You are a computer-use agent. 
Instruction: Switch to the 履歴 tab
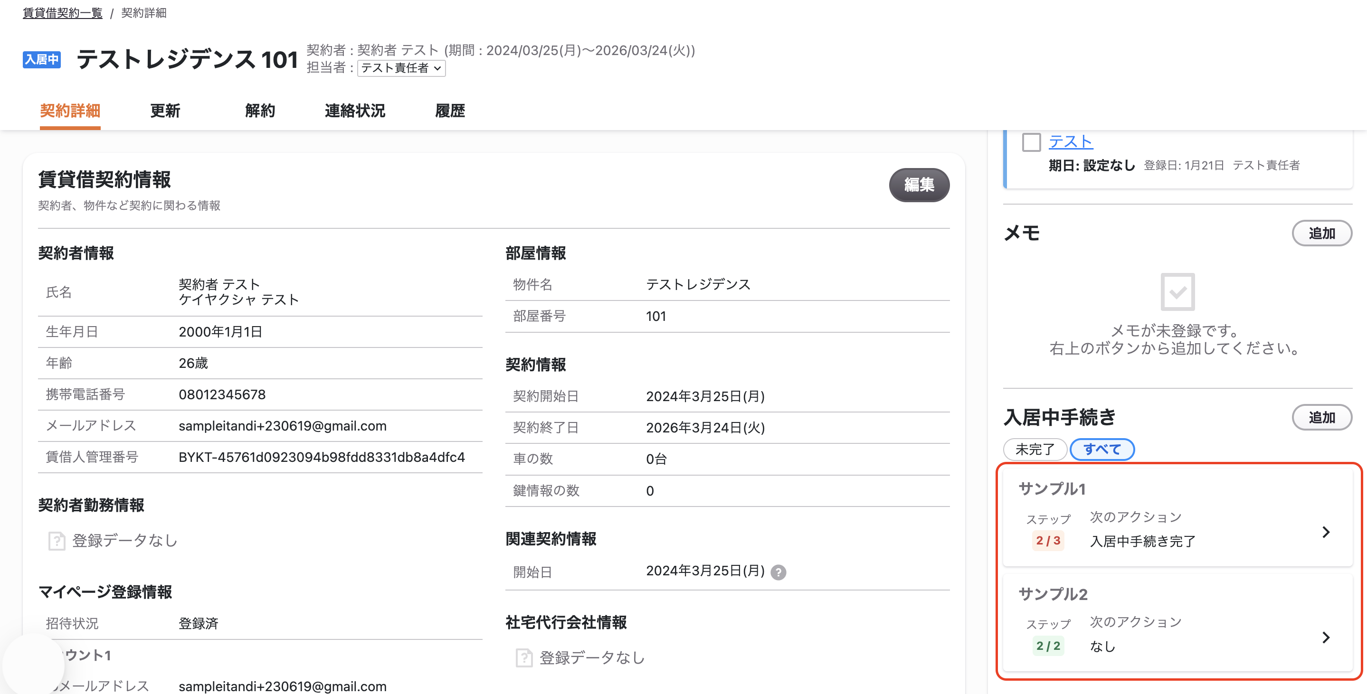450,111
